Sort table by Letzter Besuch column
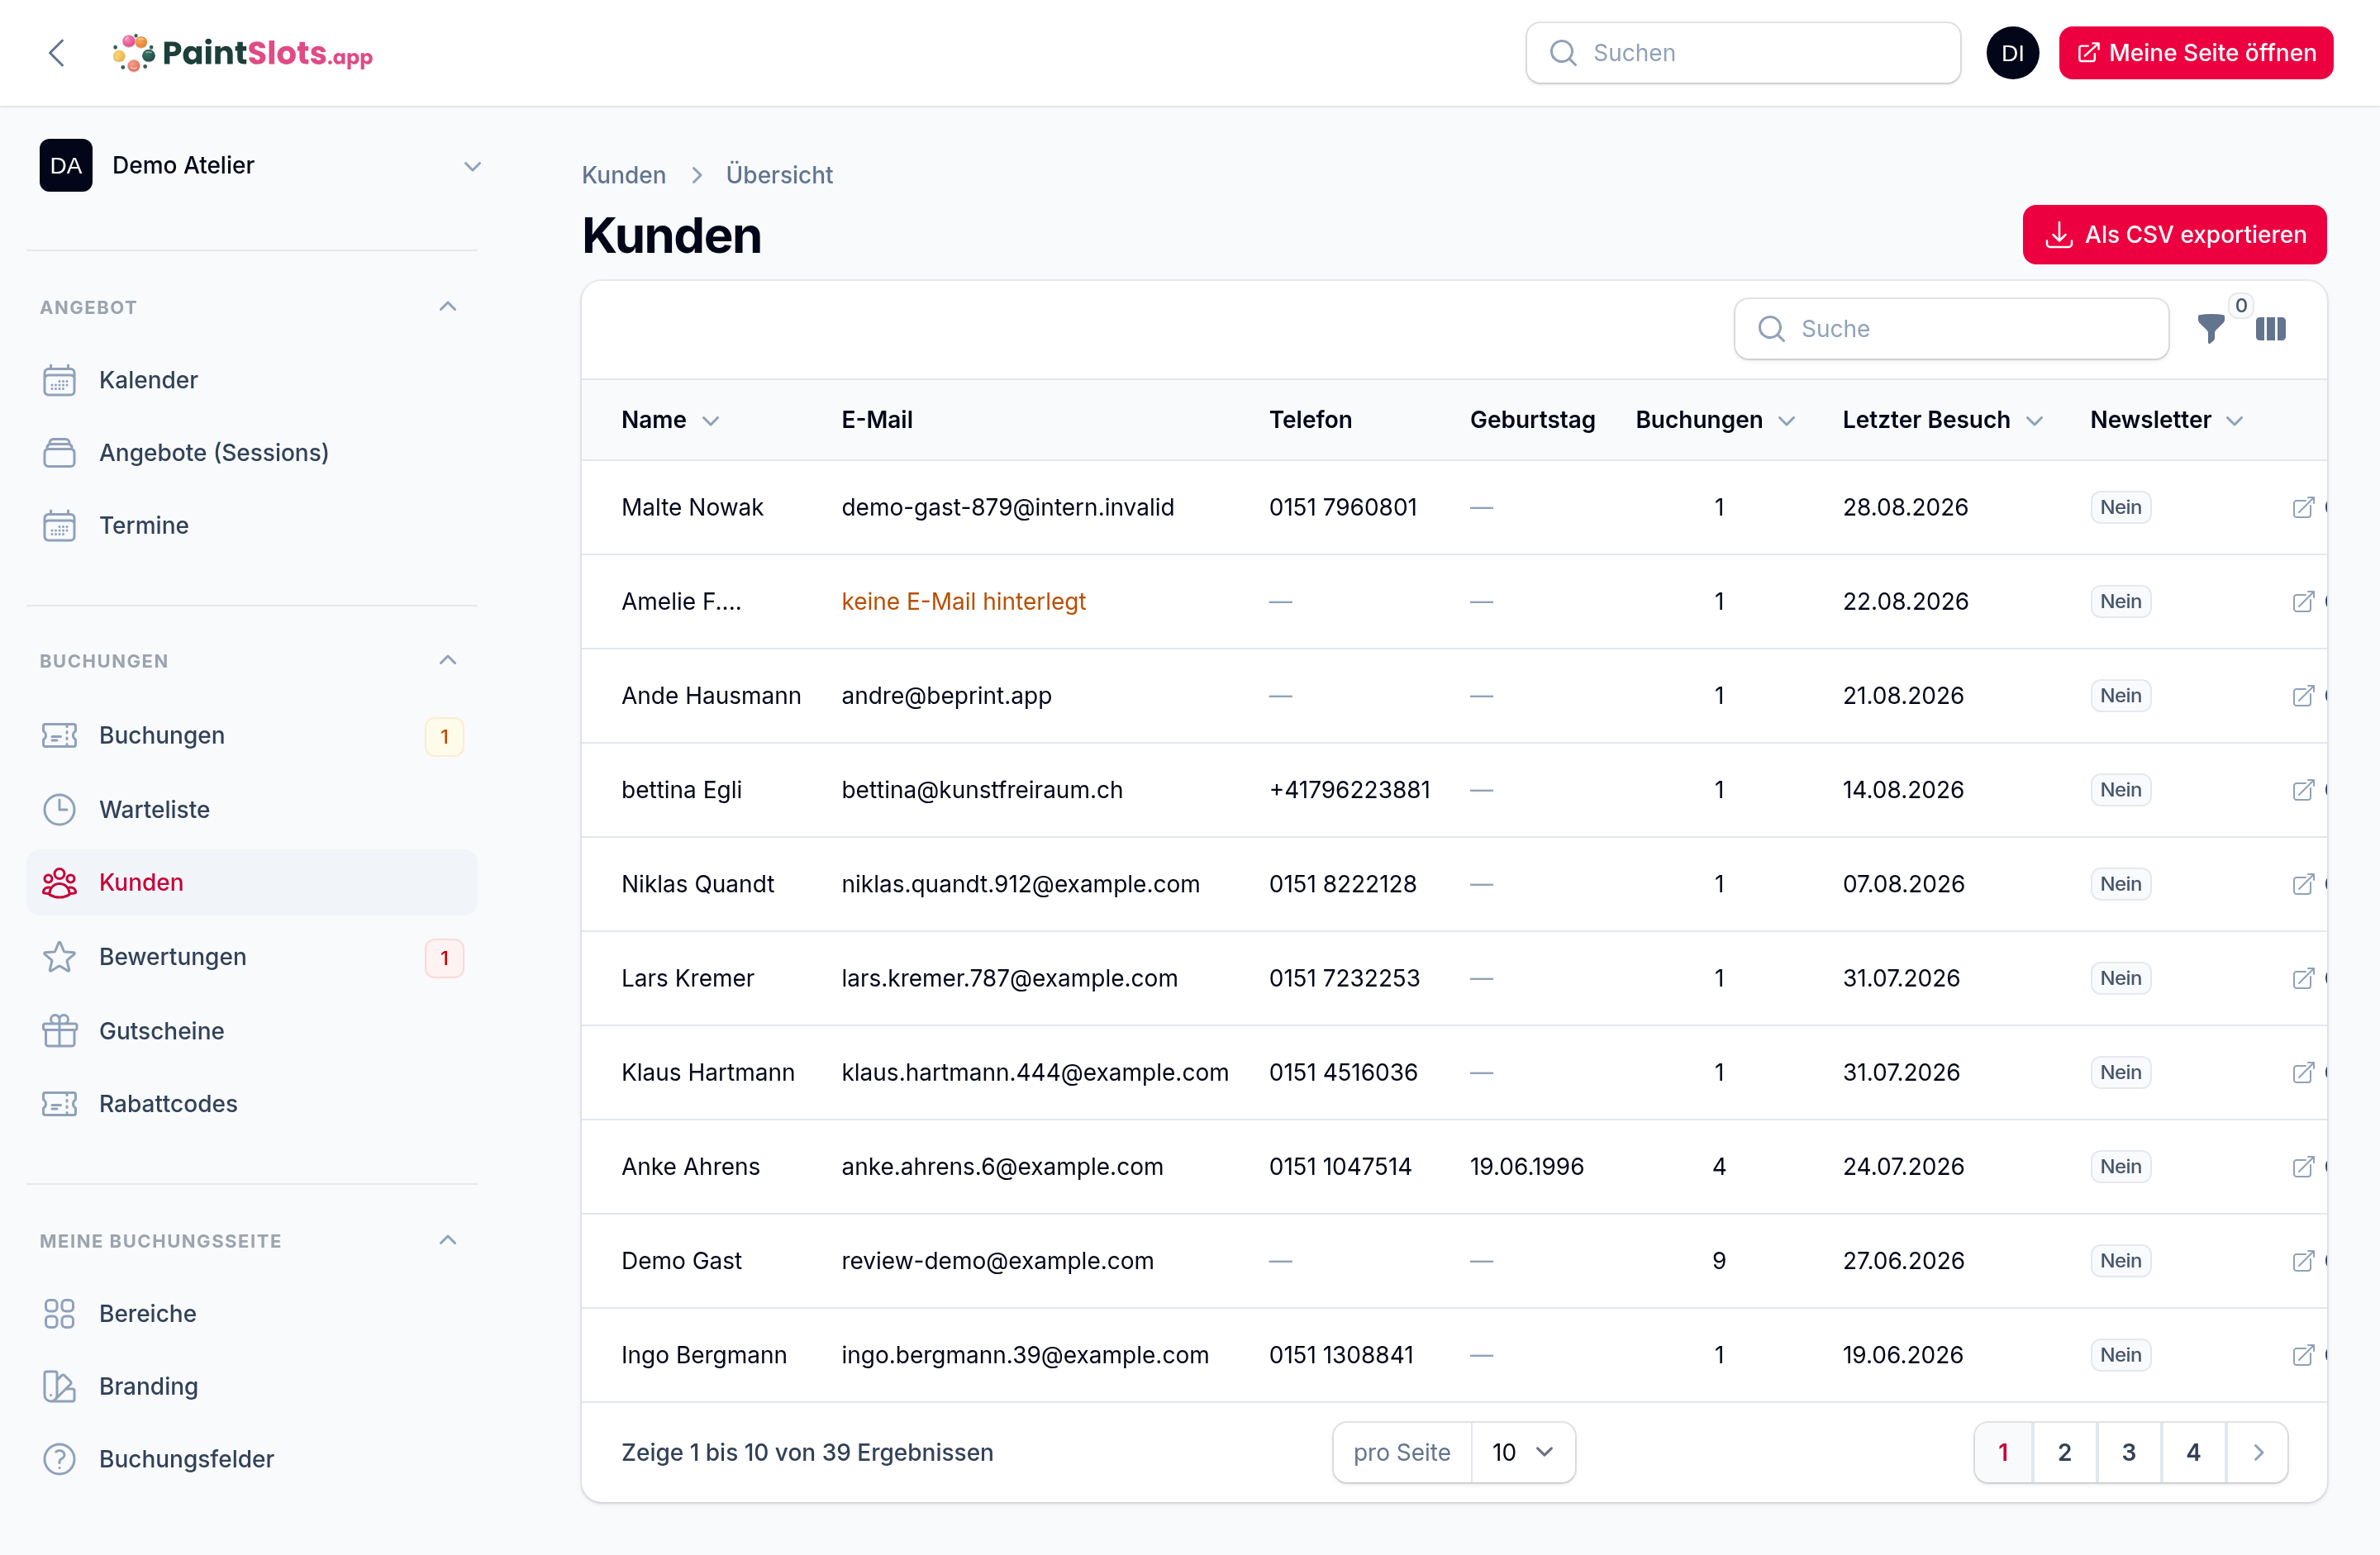Screen dimensions: 2380x1555 tap(1942, 420)
